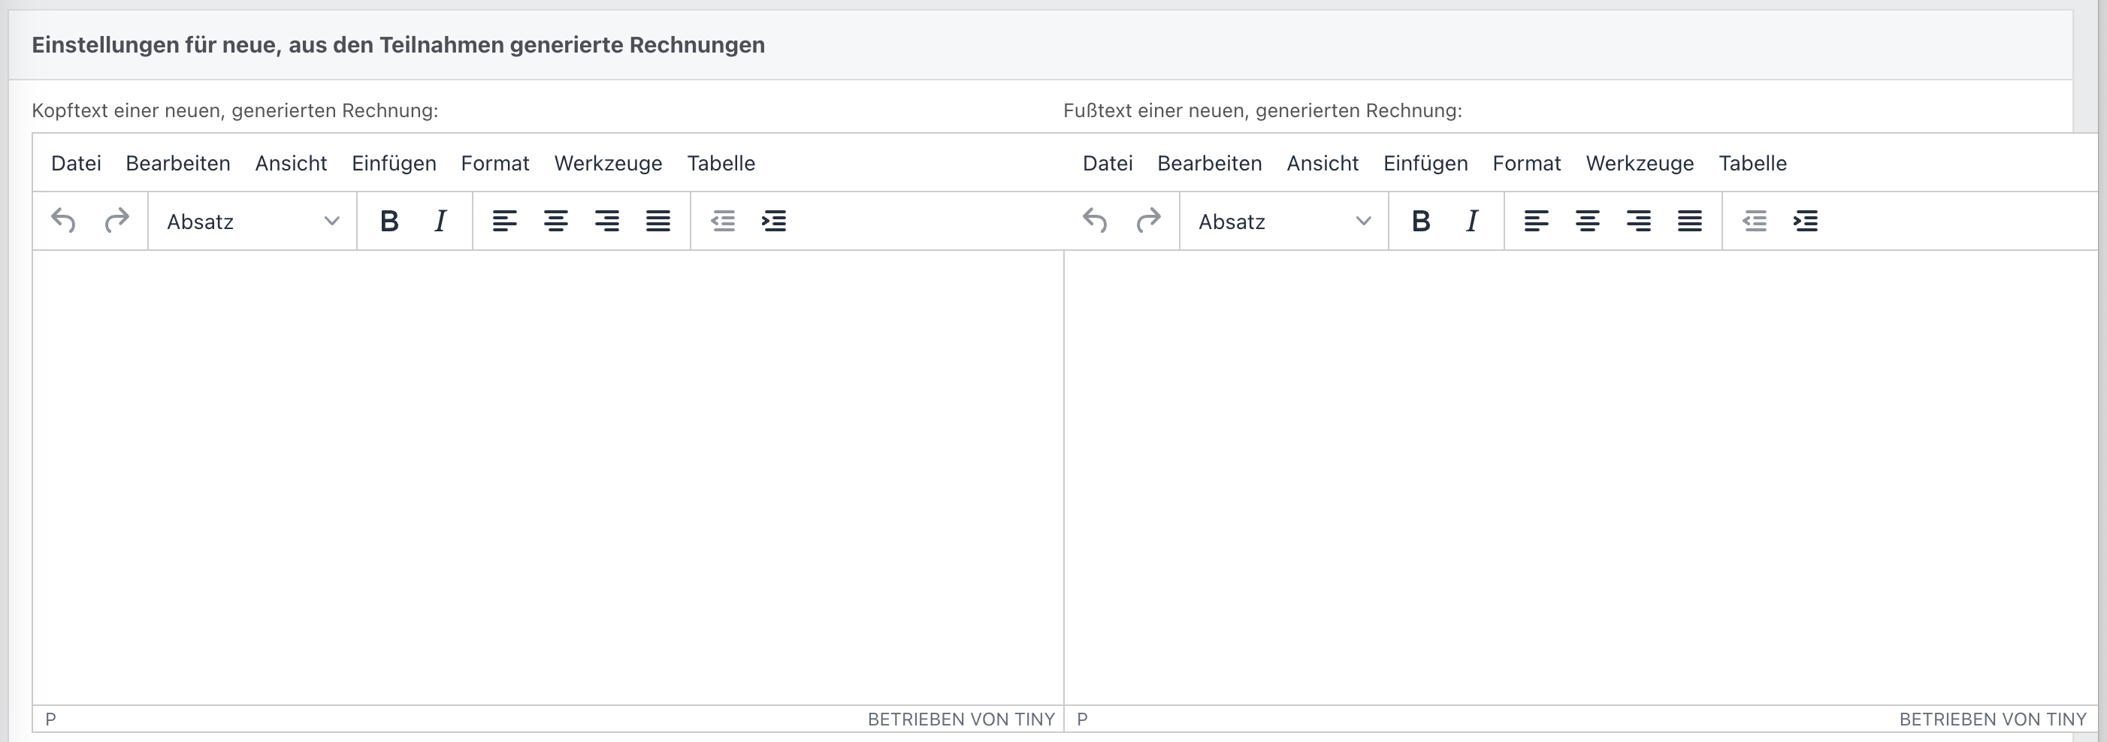This screenshot has width=2107, height=742.
Task: Align text right in Fußtext editor
Action: [x=1638, y=221]
